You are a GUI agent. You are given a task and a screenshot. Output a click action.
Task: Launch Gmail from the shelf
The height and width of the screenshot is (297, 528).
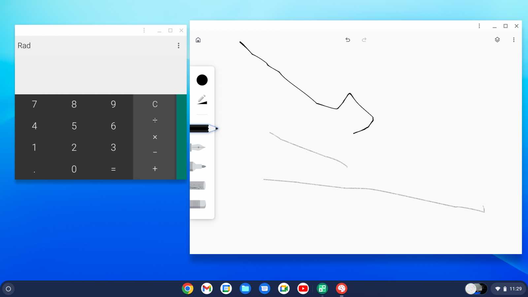(207, 289)
